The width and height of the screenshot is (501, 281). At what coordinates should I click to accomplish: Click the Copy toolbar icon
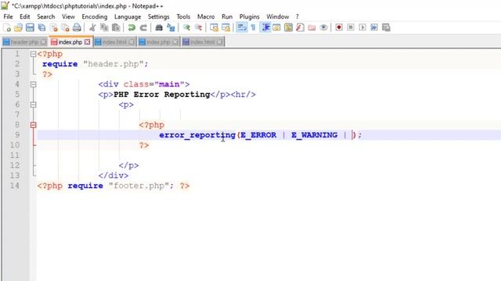point(104,28)
